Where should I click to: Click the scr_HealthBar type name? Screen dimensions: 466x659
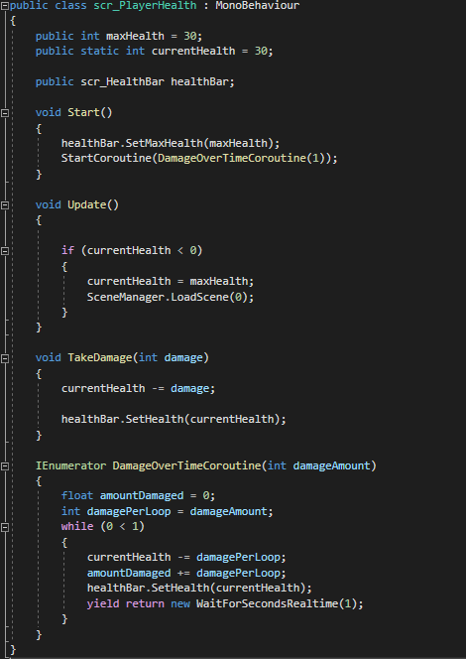pyautogui.click(x=123, y=81)
